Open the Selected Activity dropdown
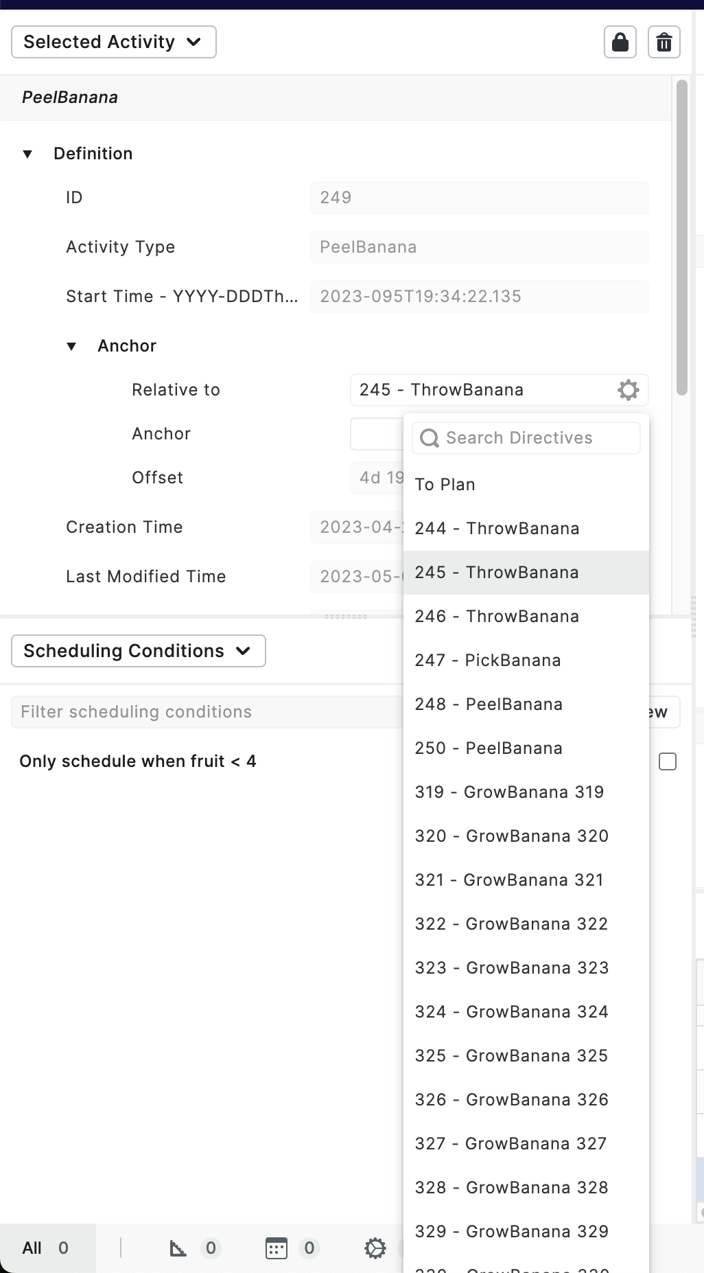The height and width of the screenshot is (1273, 704). (x=113, y=42)
